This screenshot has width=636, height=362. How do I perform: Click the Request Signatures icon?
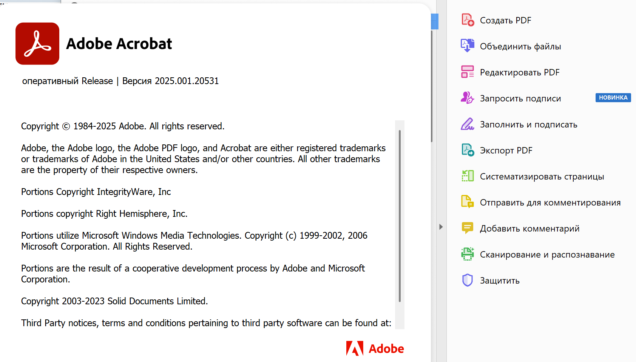(x=468, y=98)
